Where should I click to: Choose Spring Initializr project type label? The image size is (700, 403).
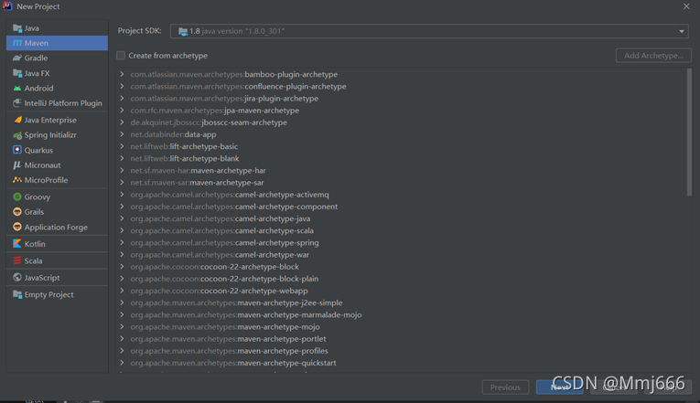tap(50, 135)
